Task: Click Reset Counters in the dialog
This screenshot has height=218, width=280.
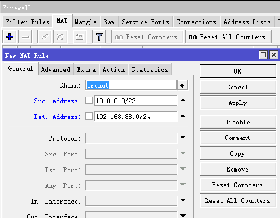Action: tap(238, 185)
